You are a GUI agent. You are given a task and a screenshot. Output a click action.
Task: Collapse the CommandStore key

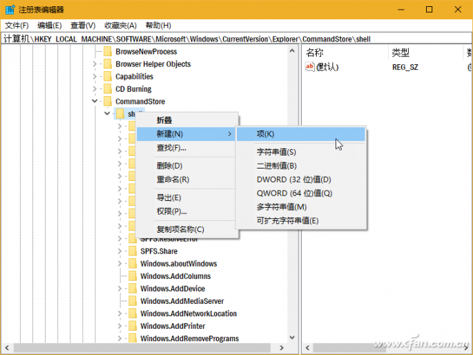pos(95,101)
